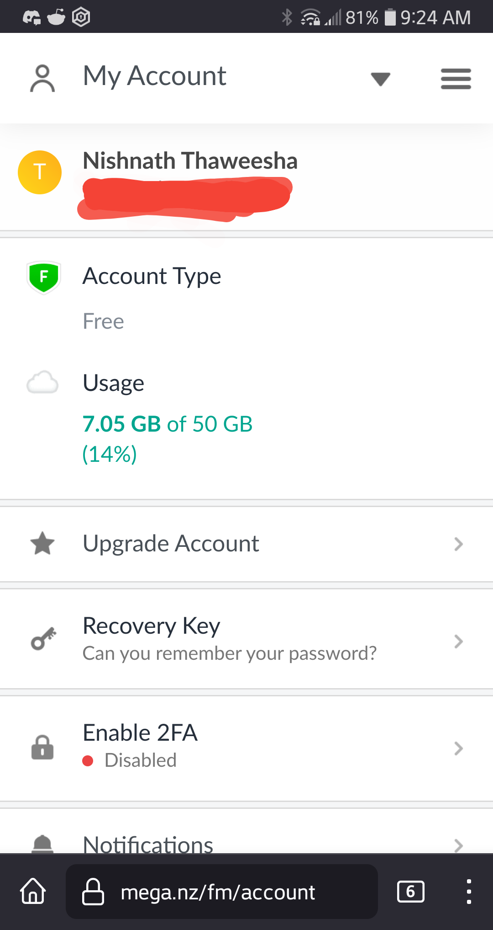
Task: Click the browser home icon
Action: [33, 891]
